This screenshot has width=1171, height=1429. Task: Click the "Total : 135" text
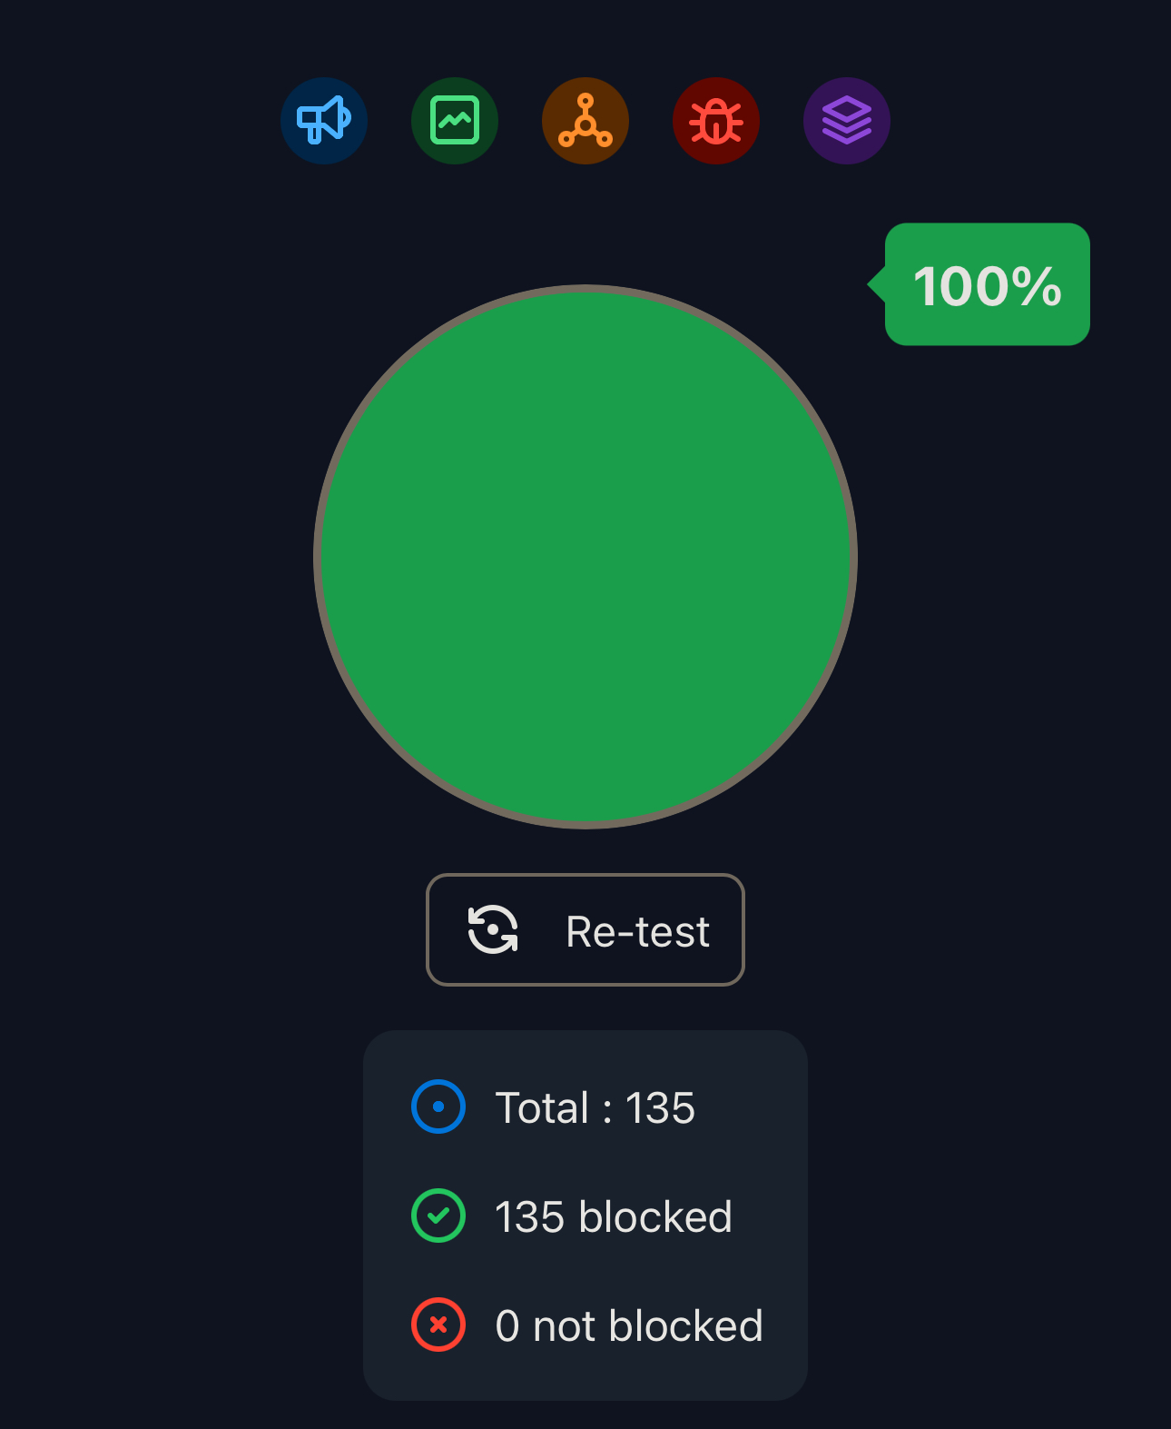[x=595, y=1107]
